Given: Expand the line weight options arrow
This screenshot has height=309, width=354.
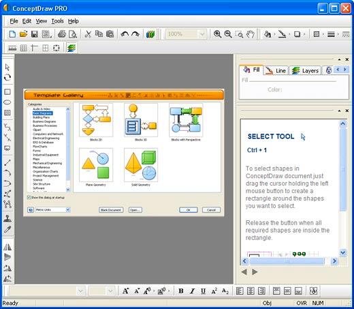Looking at the screenshot, I should [x=338, y=34].
